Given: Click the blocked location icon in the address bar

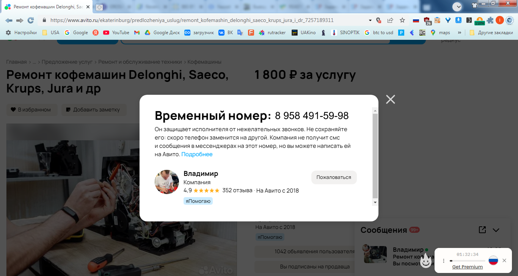Looking at the screenshot, I should 378,20.
